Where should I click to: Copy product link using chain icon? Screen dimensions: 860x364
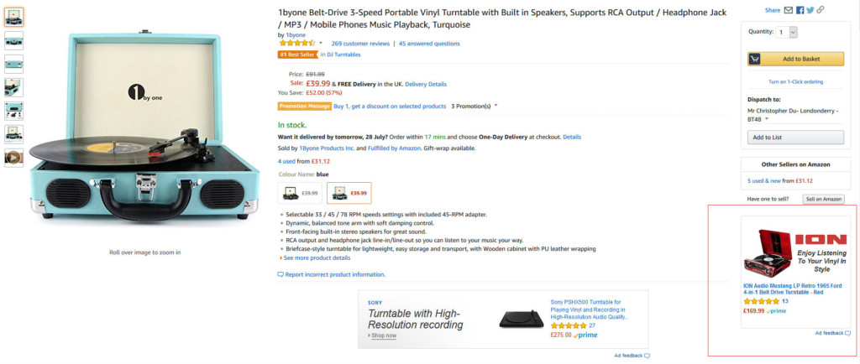pos(821,10)
